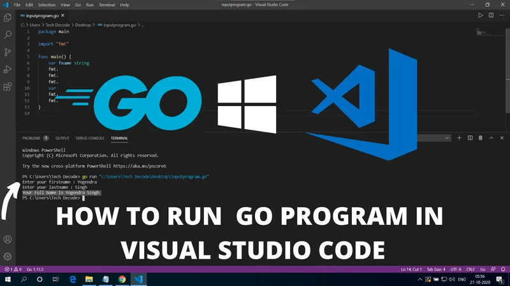Click the terminal line 'Enter your firstname : Yogendra'
The height and width of the screenshot is (286, 510).
(59, 182)
